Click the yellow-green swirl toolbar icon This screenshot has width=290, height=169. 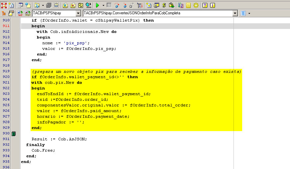[164, 5]
